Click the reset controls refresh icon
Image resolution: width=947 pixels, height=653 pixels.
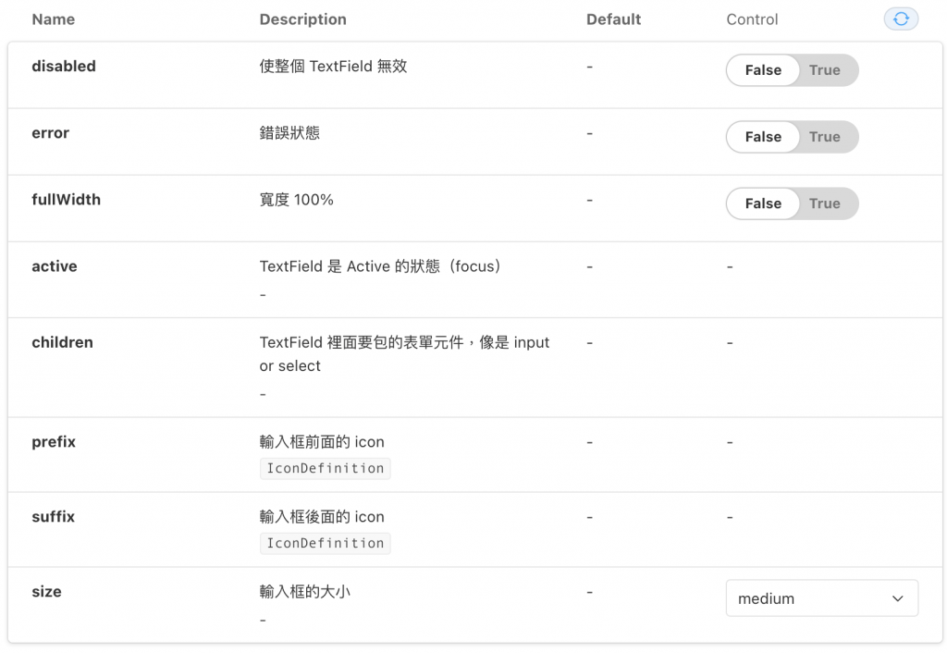pyautogui.click(x=901, y=18)
